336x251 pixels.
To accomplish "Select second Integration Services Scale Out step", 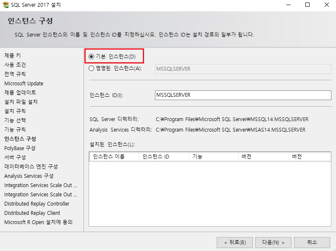I will point(41,194).
